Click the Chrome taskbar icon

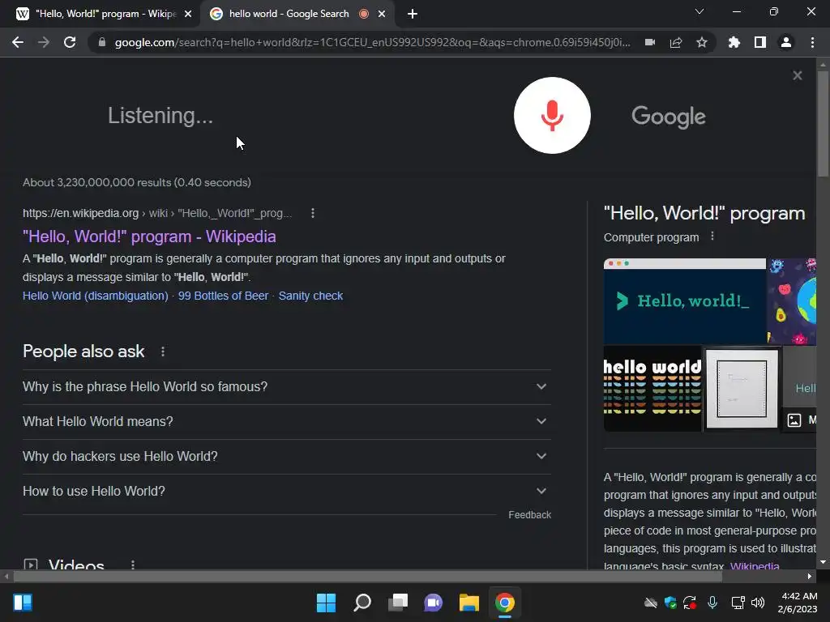coord(504,603)
